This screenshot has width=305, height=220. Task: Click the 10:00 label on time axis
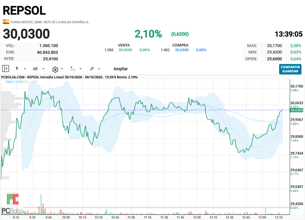coord(66,217)
